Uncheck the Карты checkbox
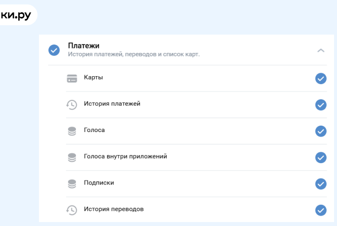This screenshot has width=337, height=226. click(321, 79)
